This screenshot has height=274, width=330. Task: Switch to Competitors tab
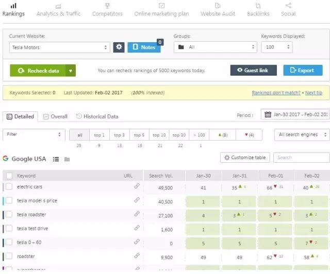(107, 10)
